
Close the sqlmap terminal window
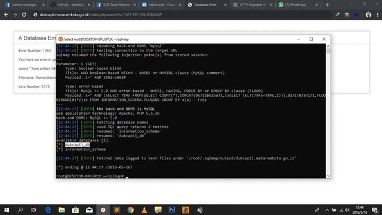(x=324, y=39)
